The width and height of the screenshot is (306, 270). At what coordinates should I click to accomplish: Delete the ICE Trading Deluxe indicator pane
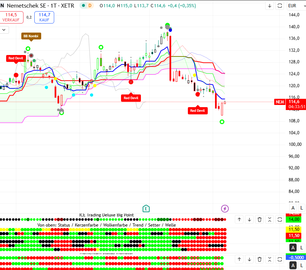coord(259,219)
